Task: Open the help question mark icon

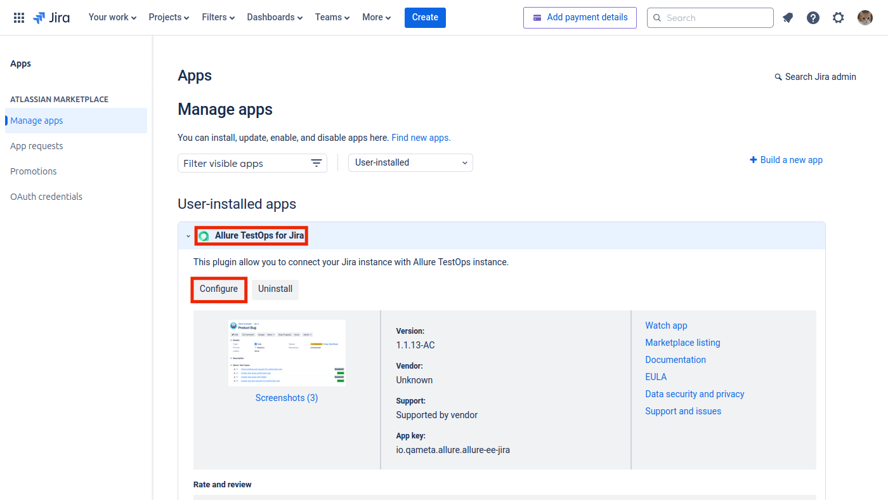Action: pos(813,18)
